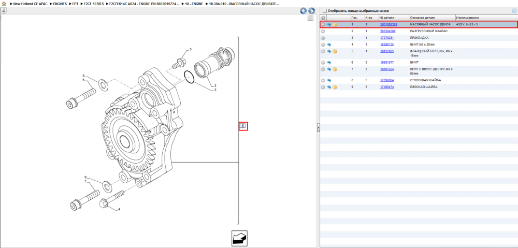This screenshot has width=518, height=248.
Task: Open part number link 16691324
Action: [x=387, y=69]
